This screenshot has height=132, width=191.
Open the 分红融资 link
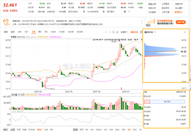152,12
